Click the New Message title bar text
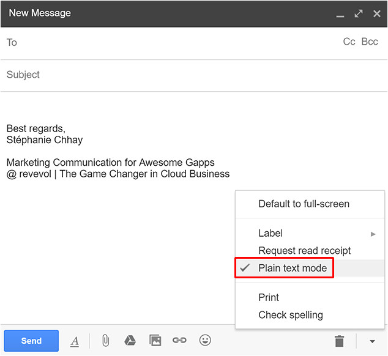 pyautogui.click(x=40, y=13)
